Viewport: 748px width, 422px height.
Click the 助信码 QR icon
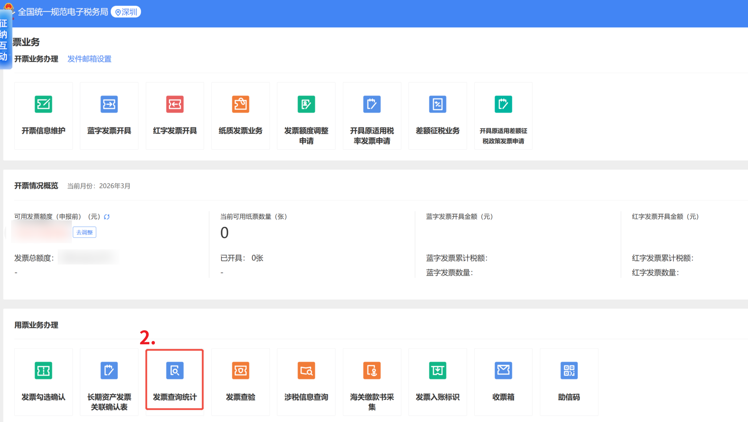(x=569, y=371)
